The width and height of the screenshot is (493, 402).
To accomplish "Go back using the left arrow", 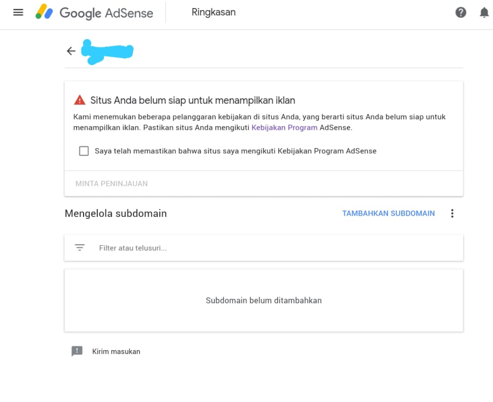I will (x=71, y=51).
